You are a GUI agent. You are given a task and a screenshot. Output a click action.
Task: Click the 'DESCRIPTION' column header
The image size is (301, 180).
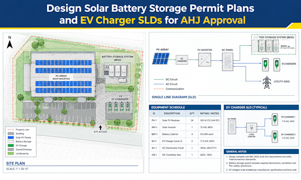click(172, 113)
